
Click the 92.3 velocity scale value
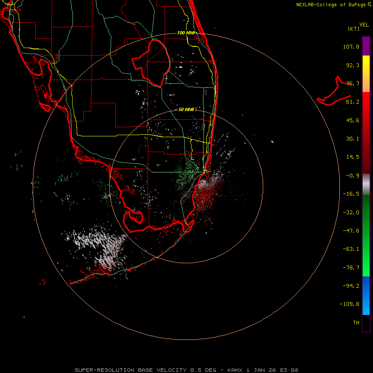353,65
